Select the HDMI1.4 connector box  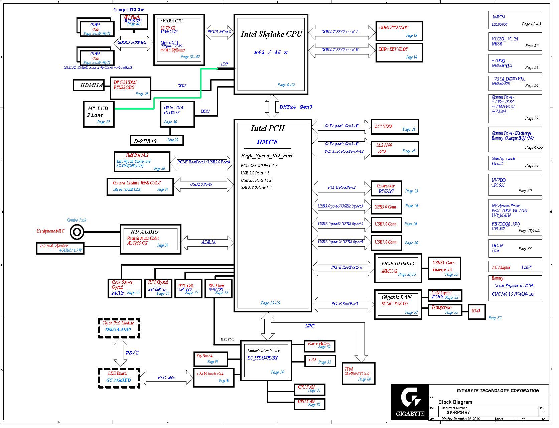pyautogui.click(x=89, y=85)
